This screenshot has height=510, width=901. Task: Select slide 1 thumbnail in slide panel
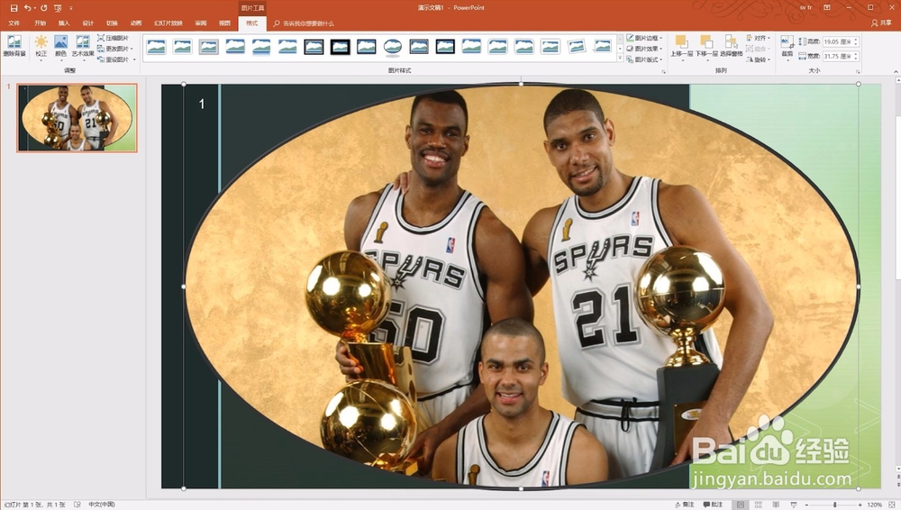tap(77, 118)
